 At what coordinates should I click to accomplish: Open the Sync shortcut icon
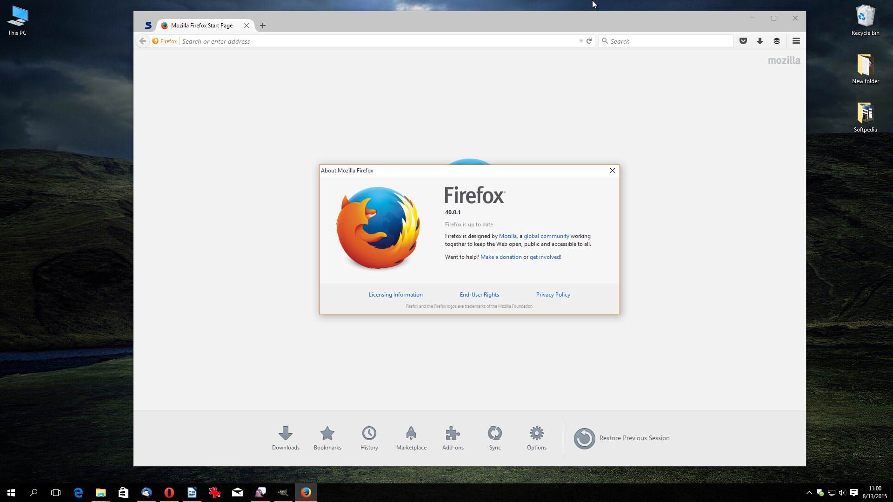point(495,437)
